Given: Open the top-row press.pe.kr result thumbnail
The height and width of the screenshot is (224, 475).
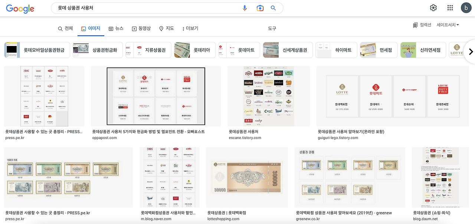Looking at the screenshot, I should [44, 96].
